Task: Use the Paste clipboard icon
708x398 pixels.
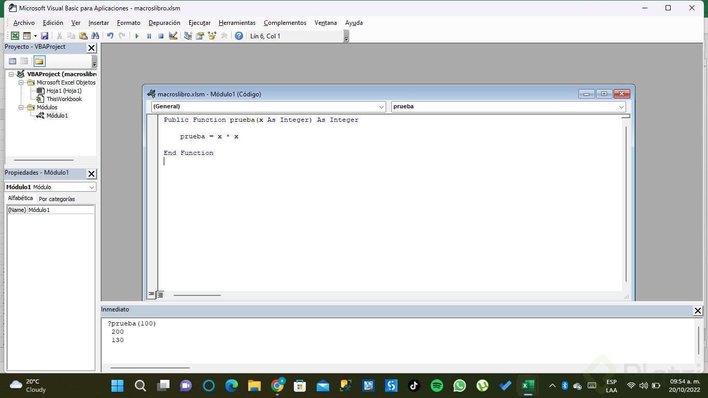Action: (83, 36)
